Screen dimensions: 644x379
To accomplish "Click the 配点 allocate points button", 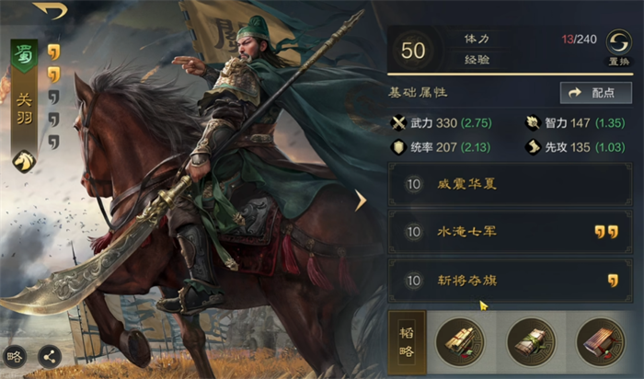I will click(596, 93).
